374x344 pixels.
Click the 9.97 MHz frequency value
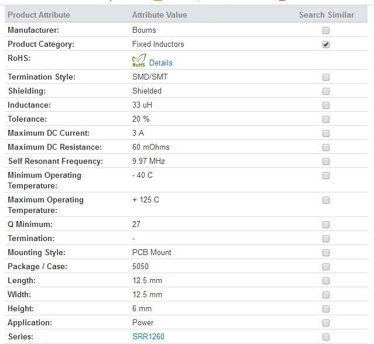coord(148,161)
